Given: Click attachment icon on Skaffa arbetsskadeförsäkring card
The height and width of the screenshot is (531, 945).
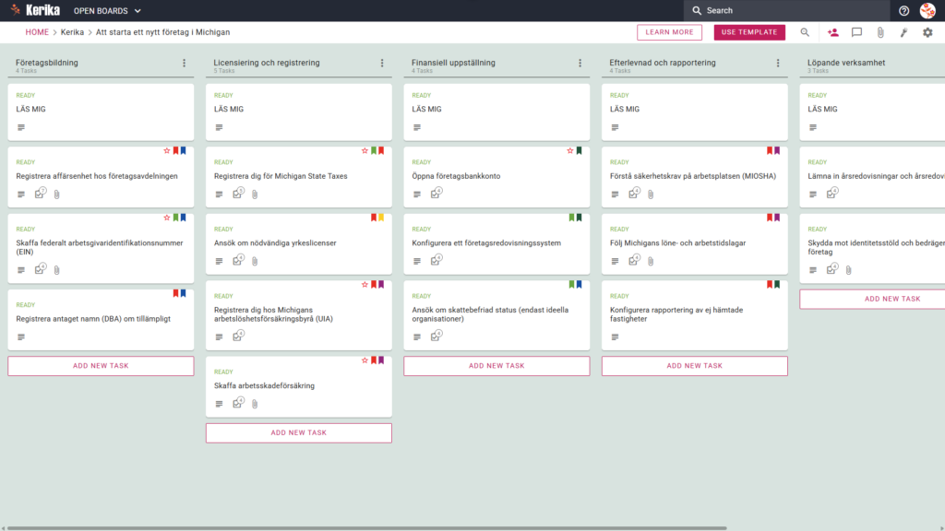Looking at the screenshot, I should (x=255, y=404).
